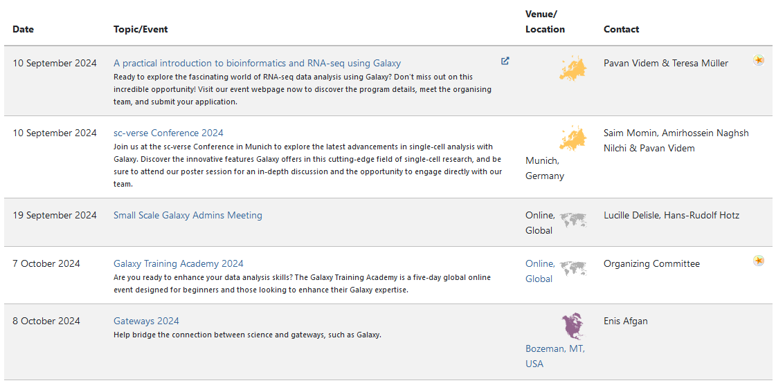Viewport: 776px width, 383px height.
Task: Click the Venue/Location column header
Action: (x=545, y=21)
